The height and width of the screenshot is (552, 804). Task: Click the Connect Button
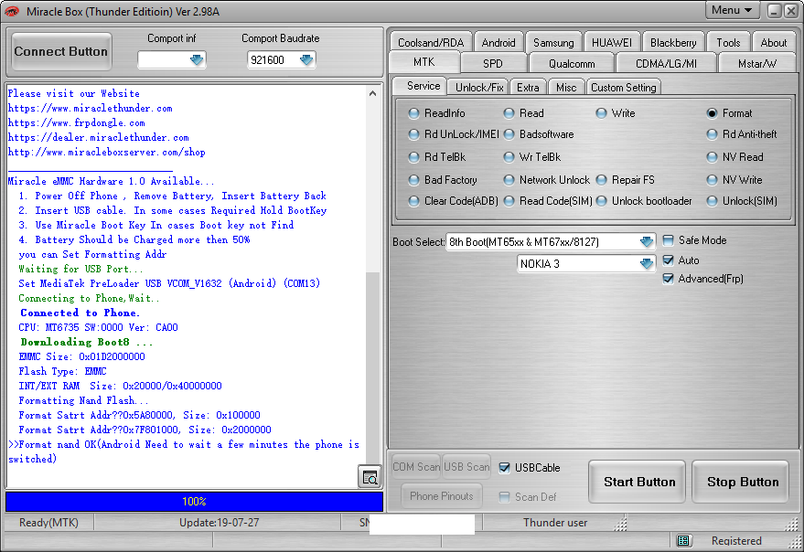[61, 51]
